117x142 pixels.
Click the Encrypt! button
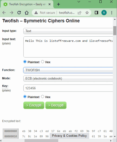(34, 105)
